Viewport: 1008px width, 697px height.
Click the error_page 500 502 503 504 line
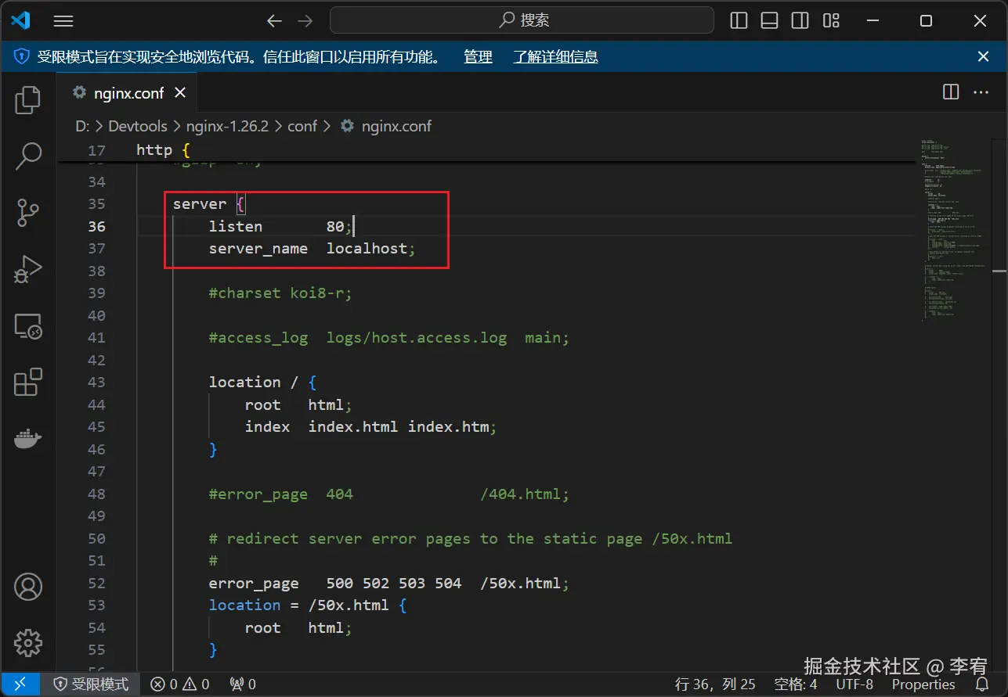tap(388, 584)
